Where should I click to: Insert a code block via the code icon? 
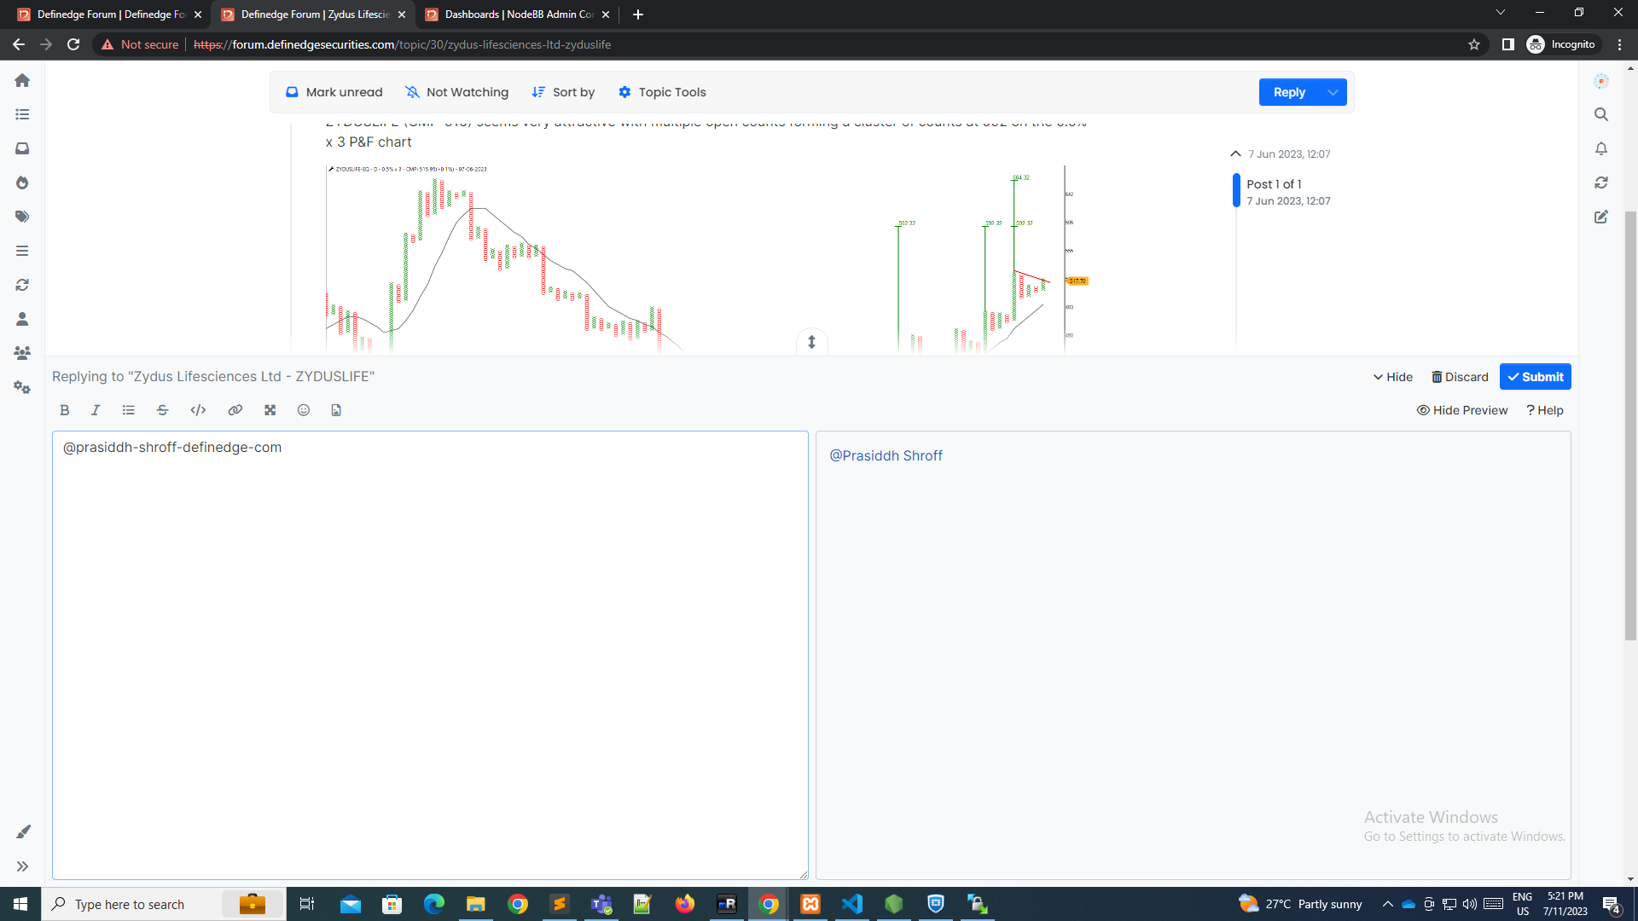click(x=197, y=410)
